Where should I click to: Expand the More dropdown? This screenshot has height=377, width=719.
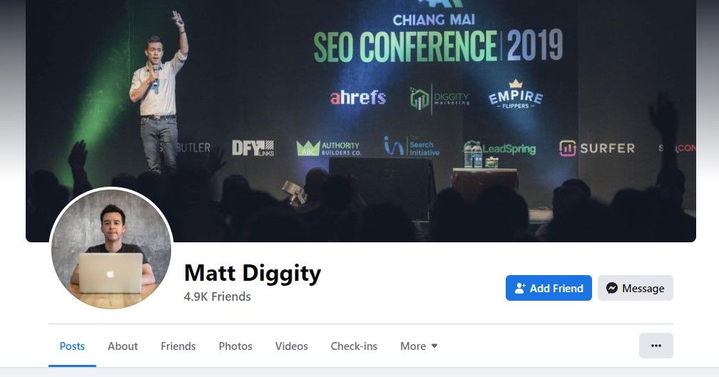tap(418, 346)
